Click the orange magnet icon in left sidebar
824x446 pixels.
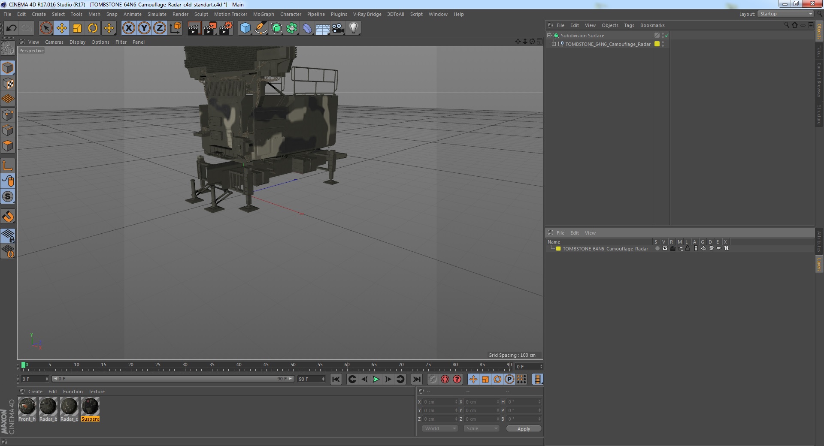pos(8,217)
